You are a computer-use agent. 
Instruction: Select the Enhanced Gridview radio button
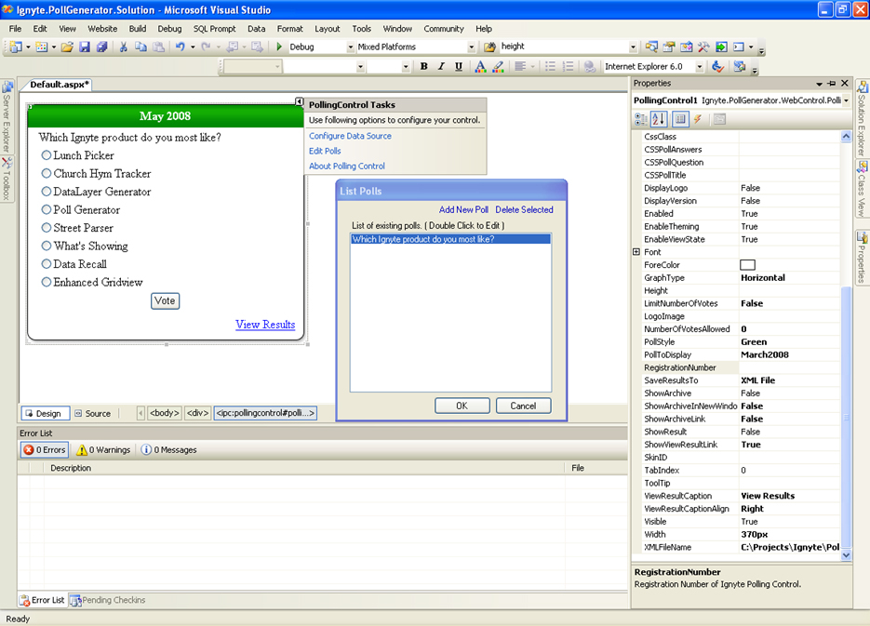tap(47, 282)
